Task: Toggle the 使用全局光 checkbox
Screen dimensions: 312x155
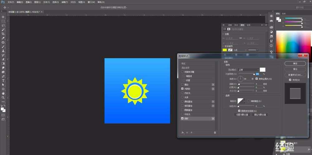Action: point(257,79)
